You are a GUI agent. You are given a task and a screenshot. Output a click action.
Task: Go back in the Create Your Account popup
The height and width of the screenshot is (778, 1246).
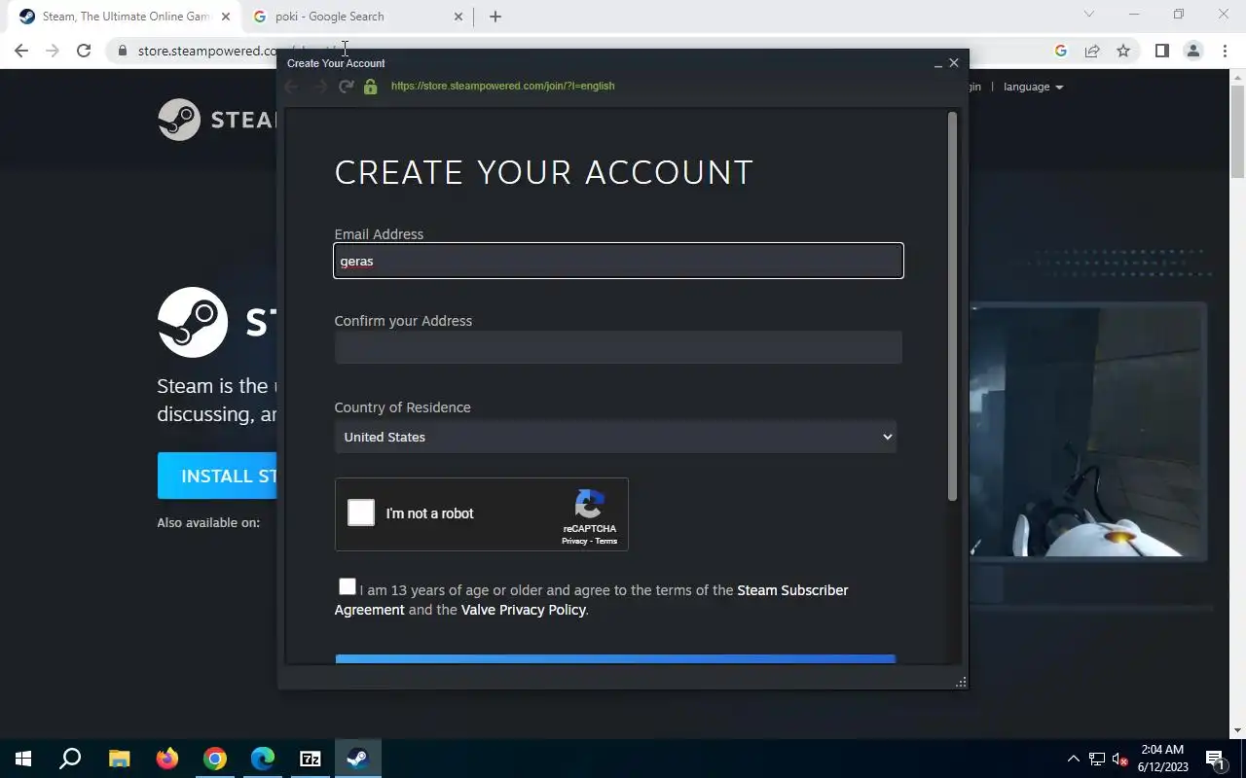(291, 87)
